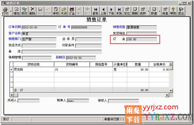Click the 订单日期 date field

(39, 27)
